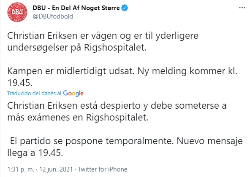Click the "Nuevo mensaje" words in translation
Viewport: 250px width, 177px height.
[209, 141]
